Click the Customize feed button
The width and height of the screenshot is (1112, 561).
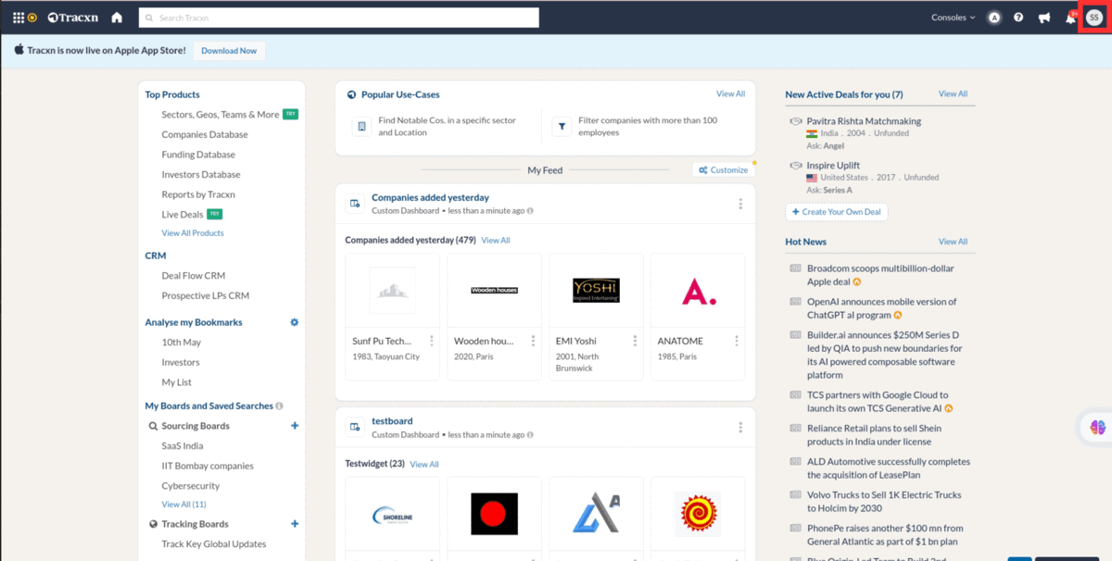pos(723,170)
